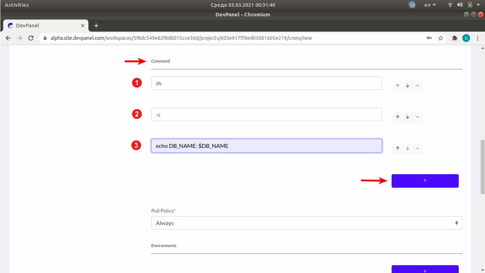
Task: Remove the "echo DB_NAME" row with the minus icon
Action: pyautogui.click(x=417, y=148)
